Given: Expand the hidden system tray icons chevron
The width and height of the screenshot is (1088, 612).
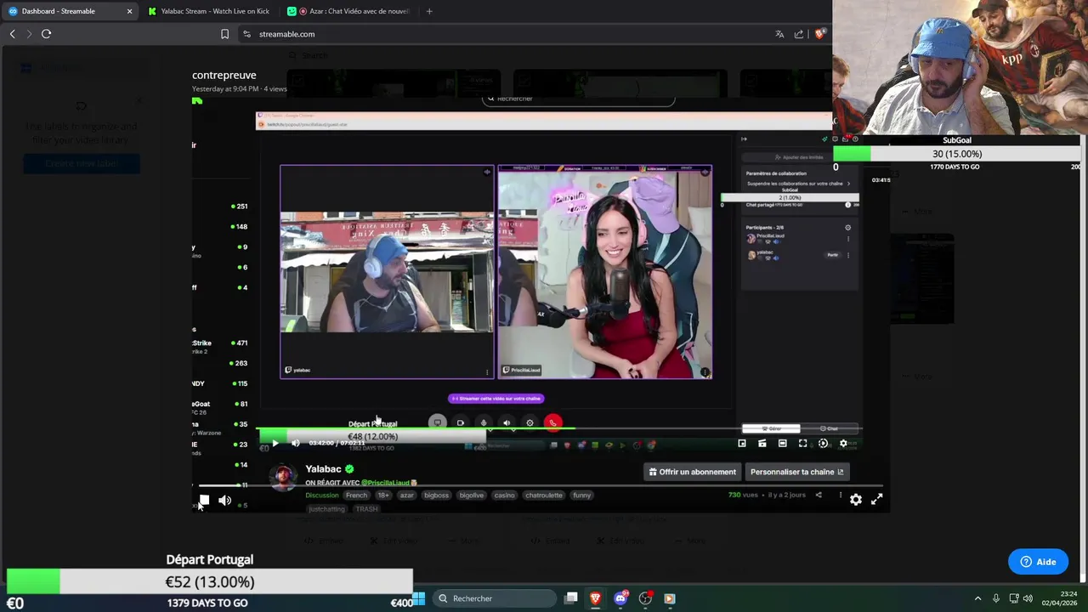Looking at the screenshot, I should click(977, 598).
